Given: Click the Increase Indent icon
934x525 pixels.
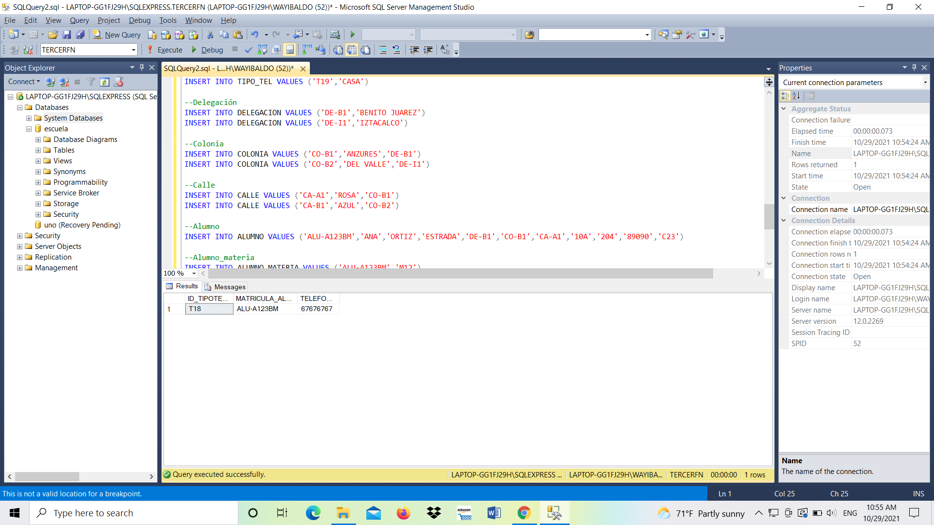Looking at the screenshot, I should (x=428, y=50).
